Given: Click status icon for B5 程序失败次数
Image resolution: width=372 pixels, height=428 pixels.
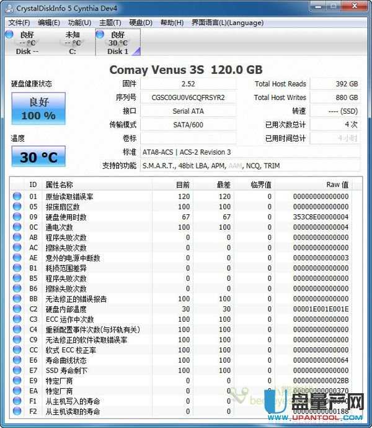Looking at the screenshot, I should [x=17, y=278].
